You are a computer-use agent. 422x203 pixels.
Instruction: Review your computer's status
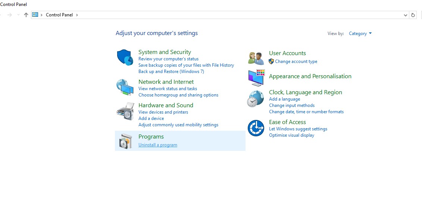click(x=169, y=59)
